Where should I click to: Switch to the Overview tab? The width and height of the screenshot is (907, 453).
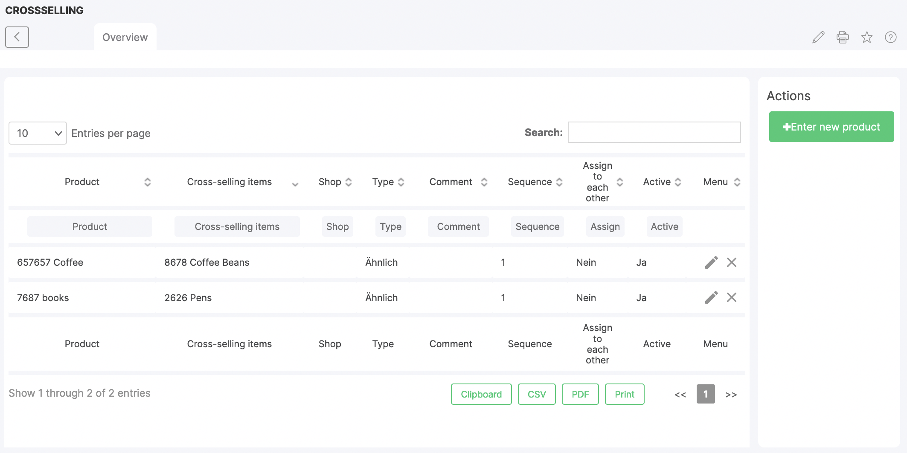[x=125, y=38]
